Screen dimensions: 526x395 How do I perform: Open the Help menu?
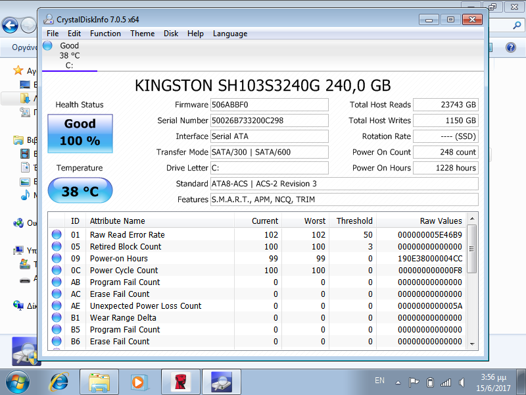click(x=195, y=34)
